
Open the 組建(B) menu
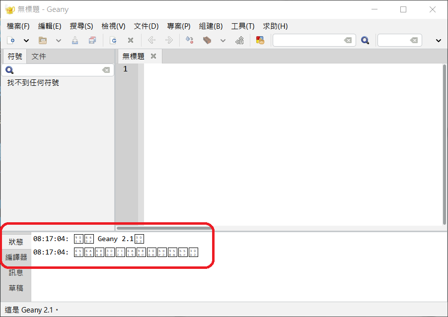coord(211,26)
